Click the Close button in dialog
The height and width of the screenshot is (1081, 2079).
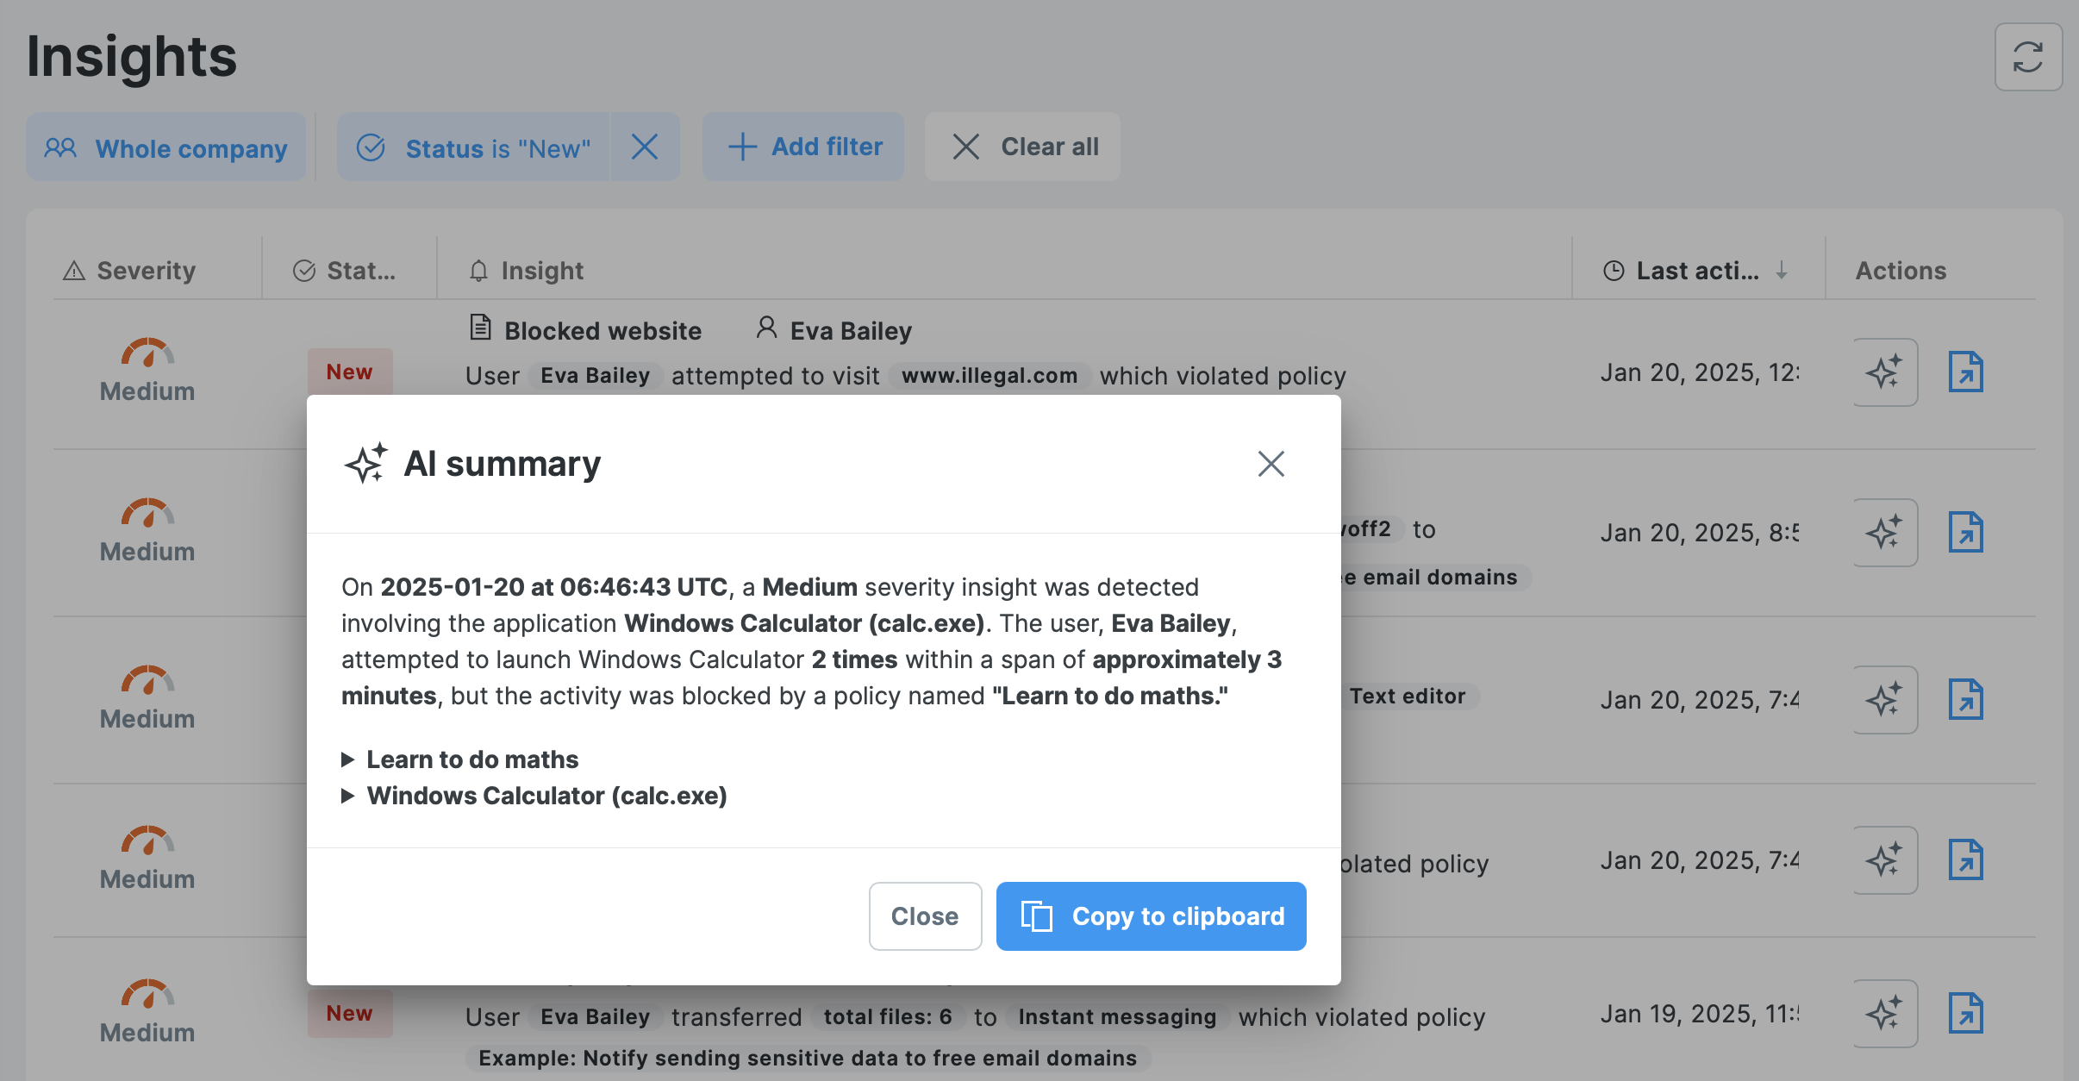coord(925,915)
